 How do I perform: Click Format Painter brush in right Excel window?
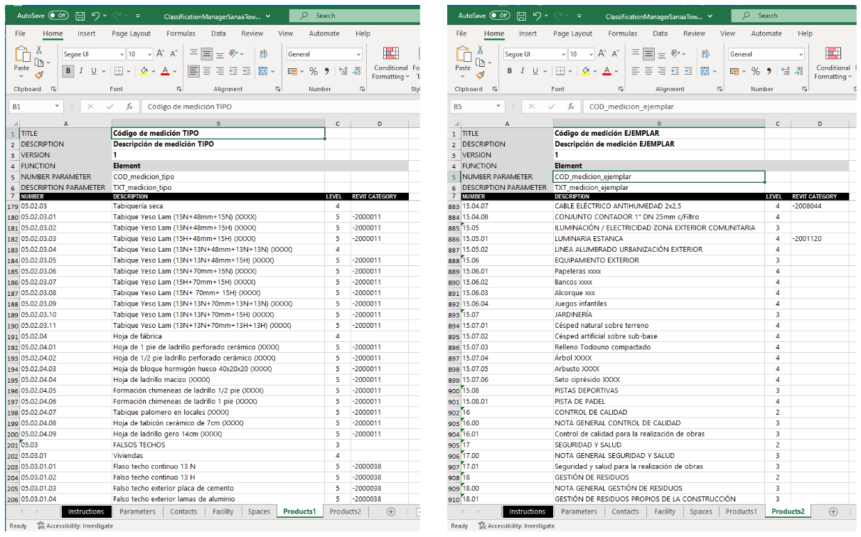[x=481, y=75]
